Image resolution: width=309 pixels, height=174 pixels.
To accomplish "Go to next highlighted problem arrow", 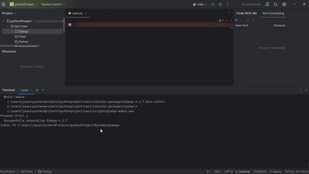I will click(231, 20).
